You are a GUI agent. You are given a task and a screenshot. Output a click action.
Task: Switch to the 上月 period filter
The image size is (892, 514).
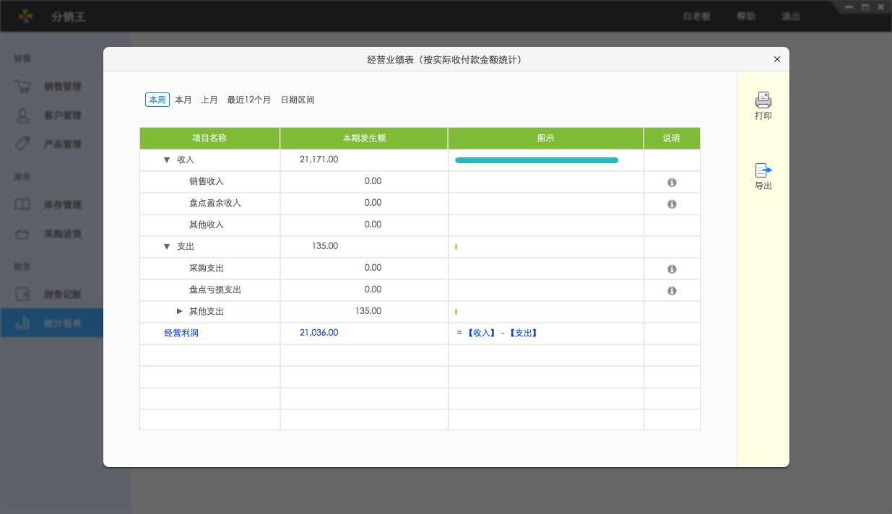[209, 100]
